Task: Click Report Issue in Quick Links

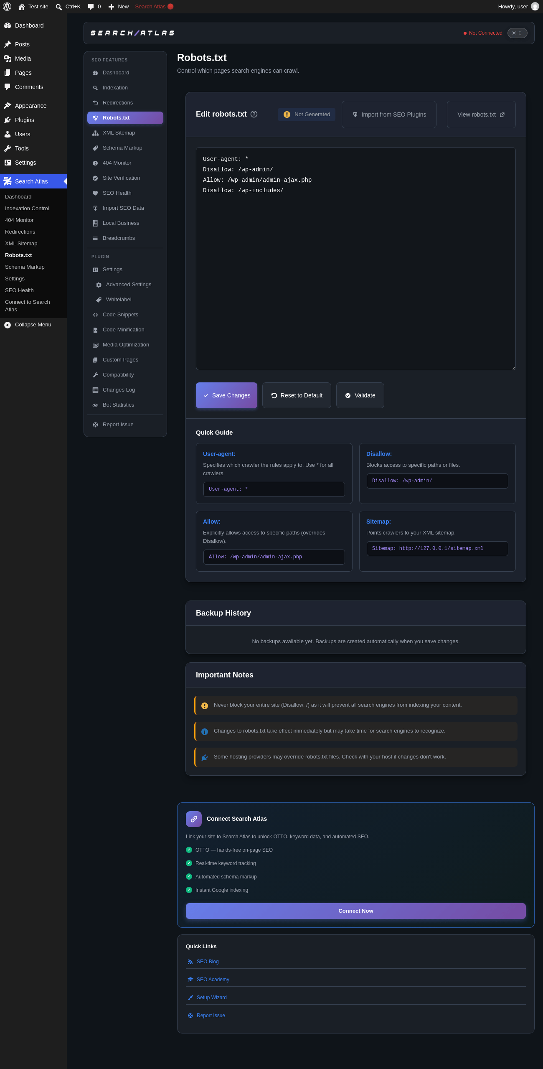Action: click(x=211, y=1016)
